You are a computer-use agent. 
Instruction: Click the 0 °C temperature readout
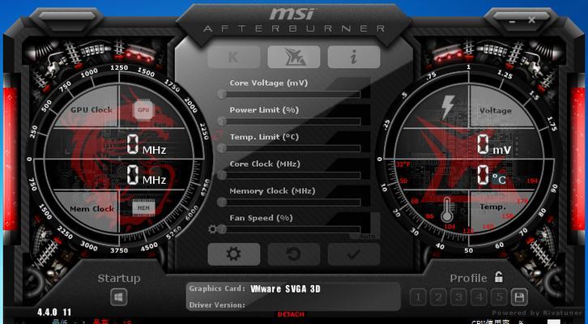click(492, 176)
